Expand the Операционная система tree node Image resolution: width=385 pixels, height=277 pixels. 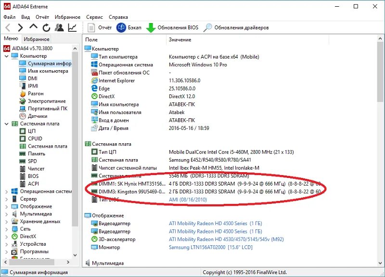(7, 191)
